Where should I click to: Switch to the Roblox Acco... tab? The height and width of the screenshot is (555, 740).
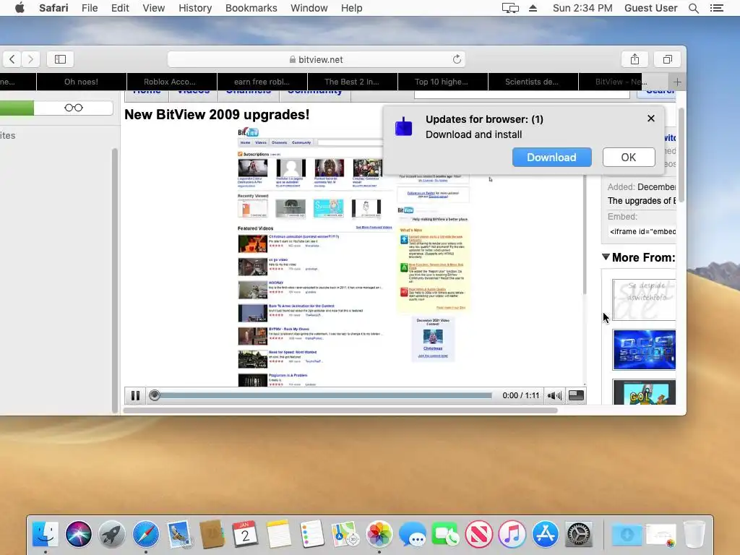pyautogui.click(x=172, y=82)
